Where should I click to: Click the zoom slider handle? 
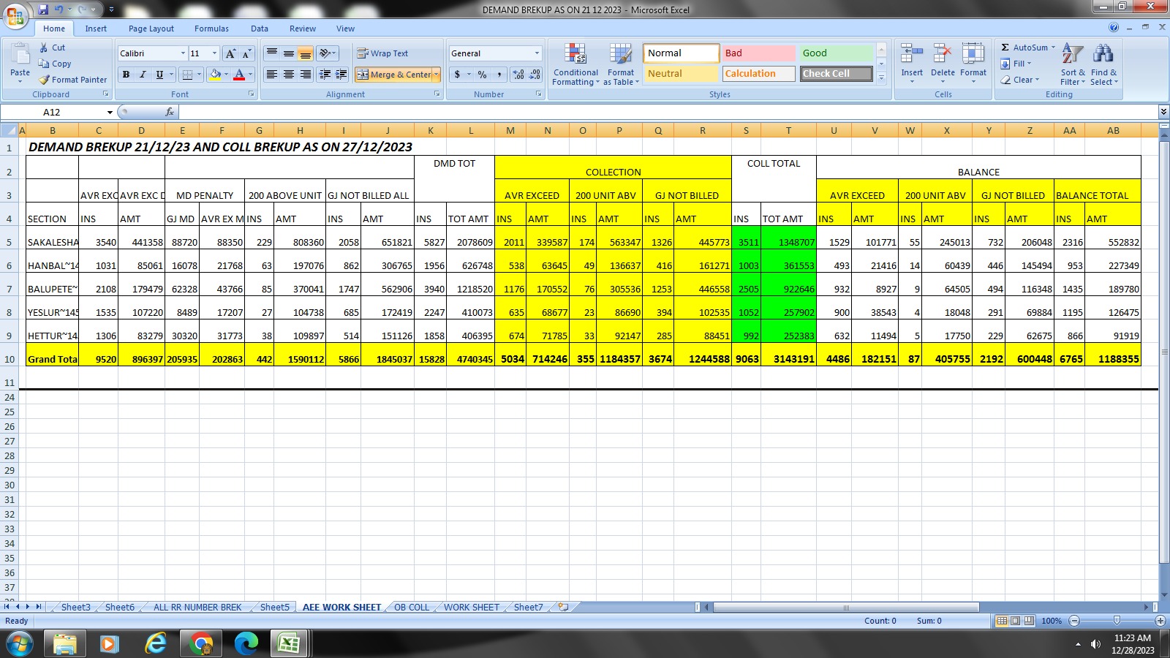click(x=1117, y=621)
